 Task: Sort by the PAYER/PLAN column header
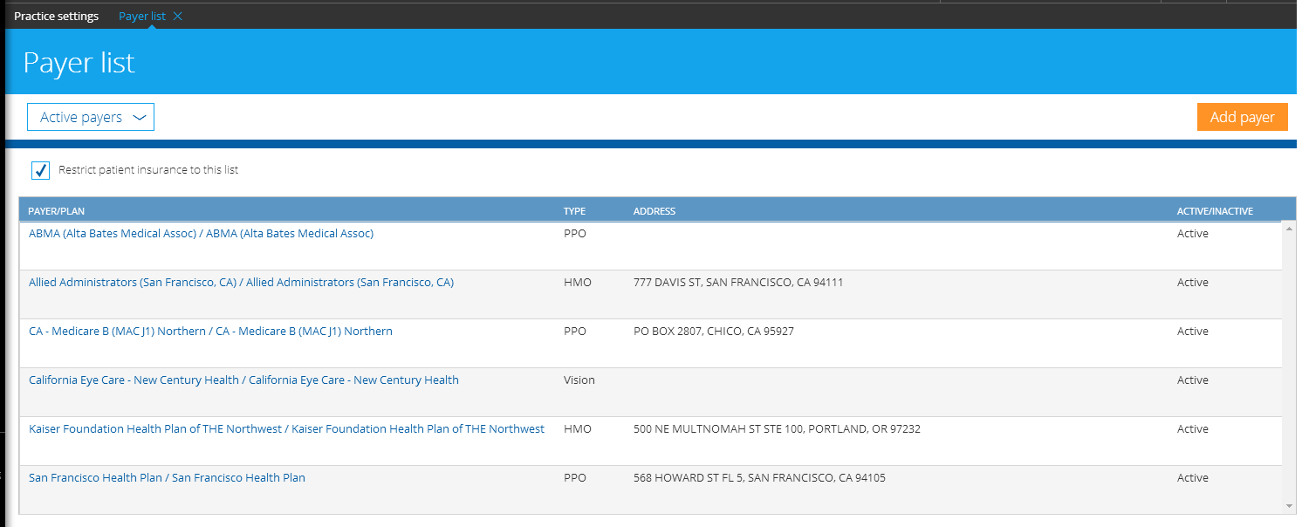tap(57, 211)
